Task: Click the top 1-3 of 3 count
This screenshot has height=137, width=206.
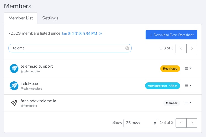Action: [x=166, y=48]
